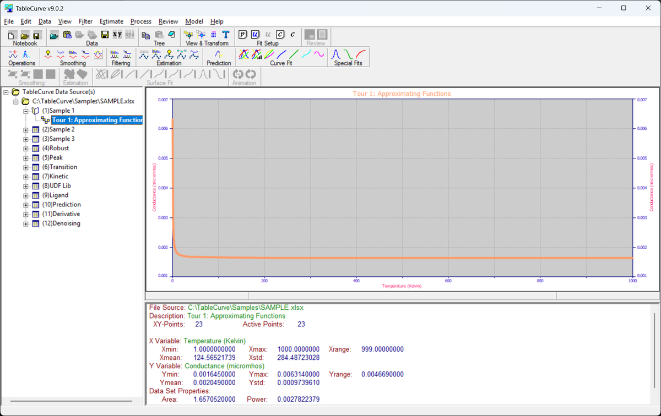Select the (10)Prediction data set

(61, 205)
